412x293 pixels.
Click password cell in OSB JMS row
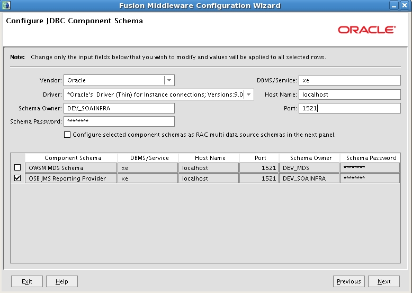pos(370,178)
